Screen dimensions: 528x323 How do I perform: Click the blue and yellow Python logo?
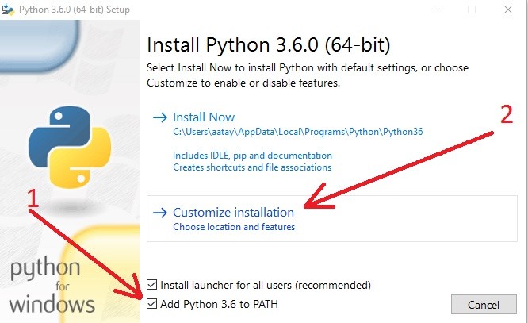(70, 147)
